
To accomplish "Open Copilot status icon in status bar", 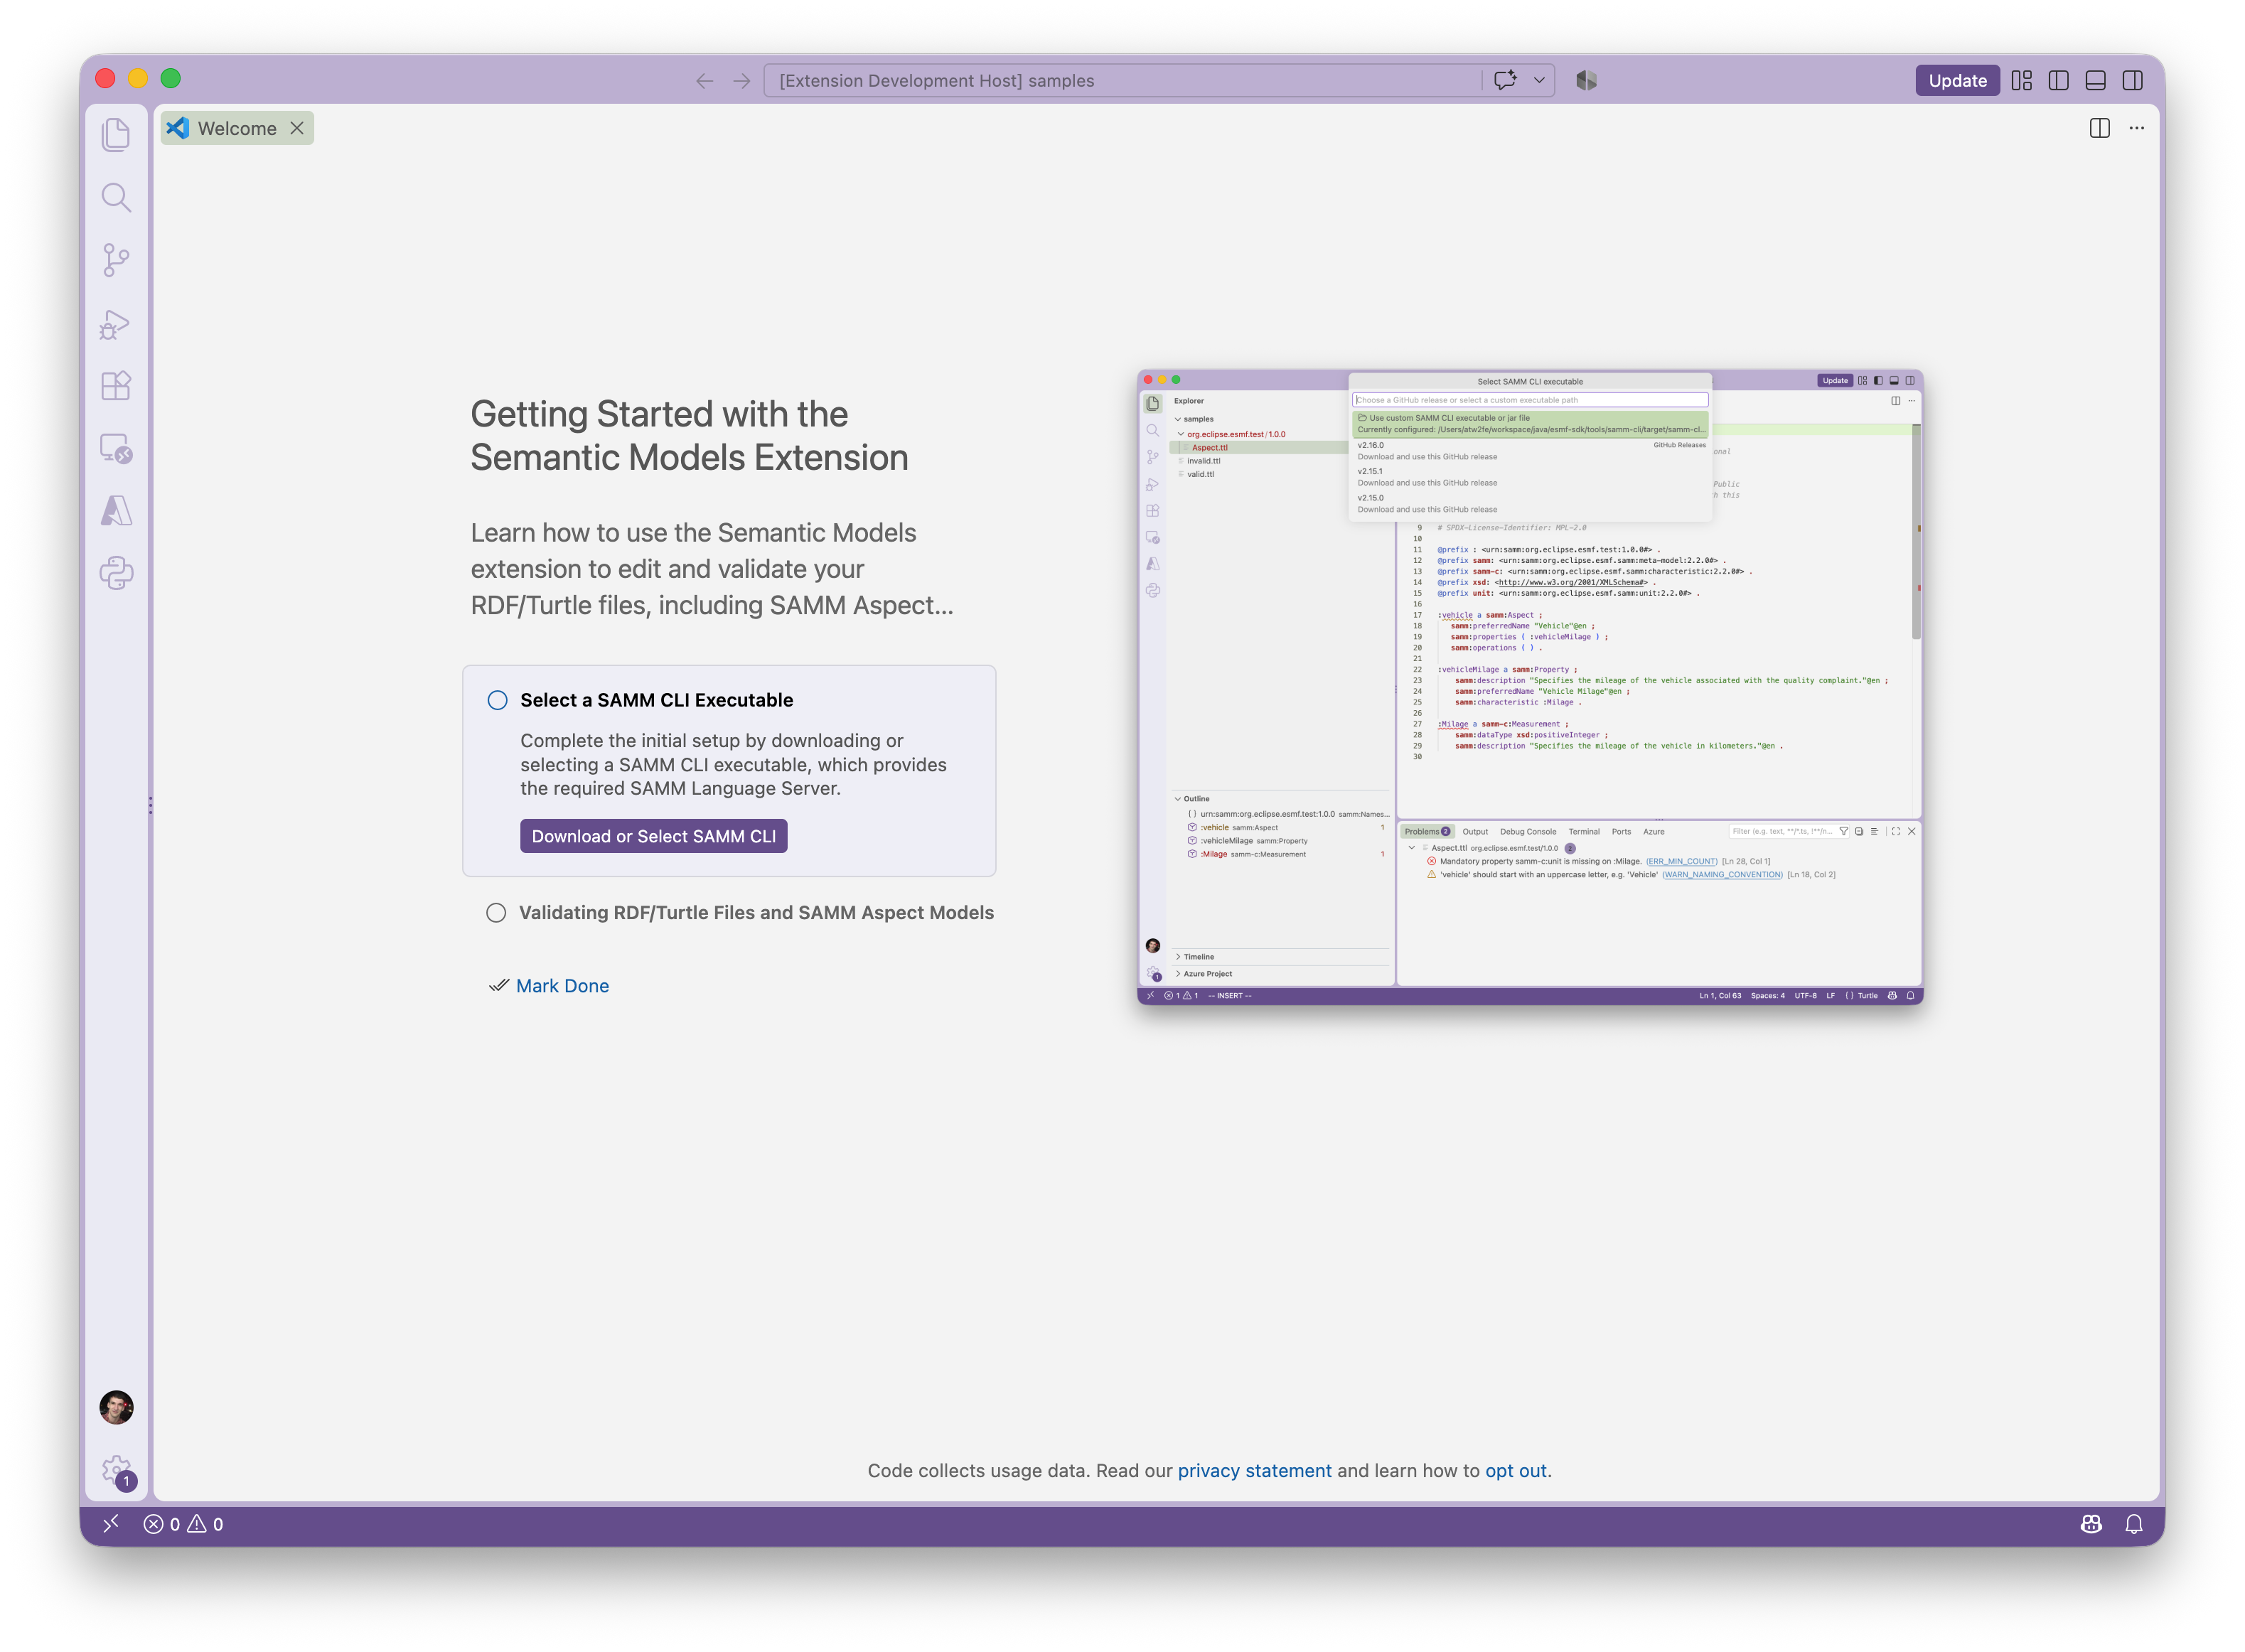I will pos(2091,1524).
